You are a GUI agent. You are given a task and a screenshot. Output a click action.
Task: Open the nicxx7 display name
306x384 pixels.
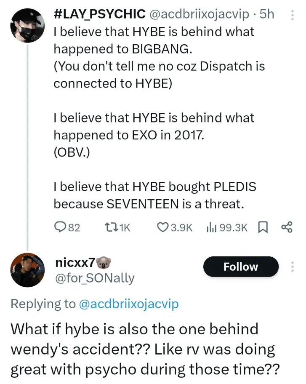pyautogui.click(x=75, y=263)
